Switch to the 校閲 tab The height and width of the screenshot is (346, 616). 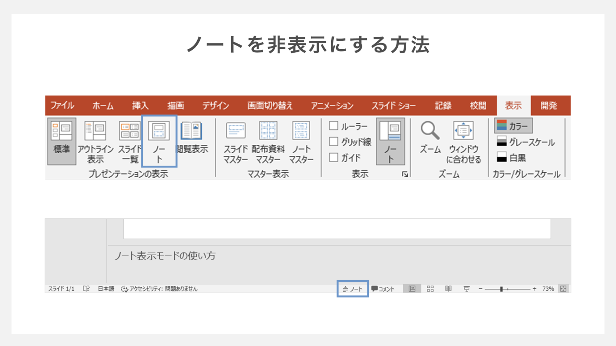pos(478,105)
